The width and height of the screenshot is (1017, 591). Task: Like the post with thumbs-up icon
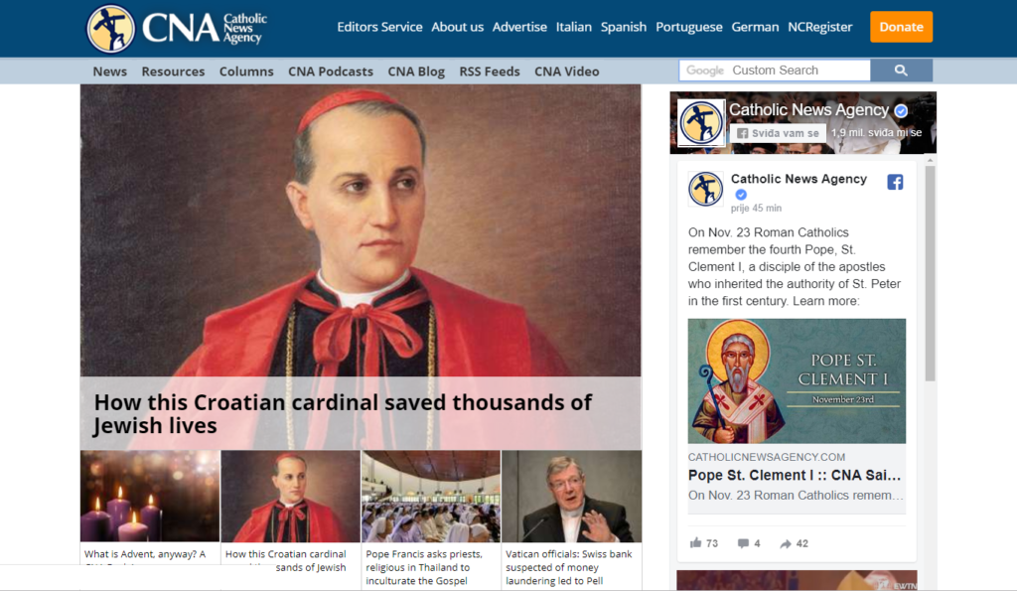coord(696,543)
